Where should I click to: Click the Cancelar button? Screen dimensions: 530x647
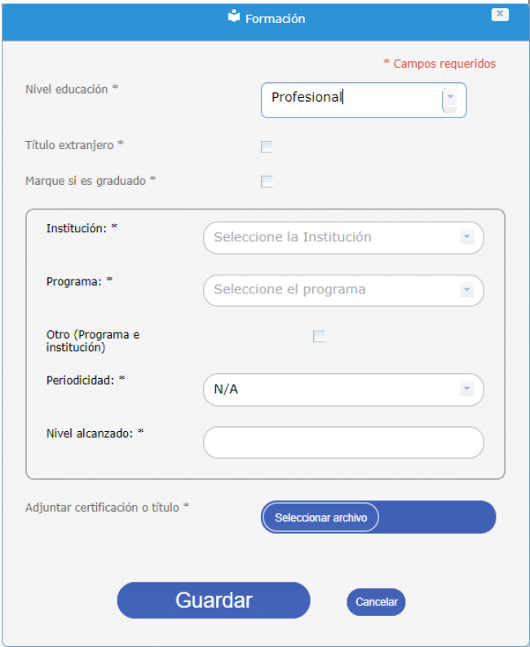[376, 602]
